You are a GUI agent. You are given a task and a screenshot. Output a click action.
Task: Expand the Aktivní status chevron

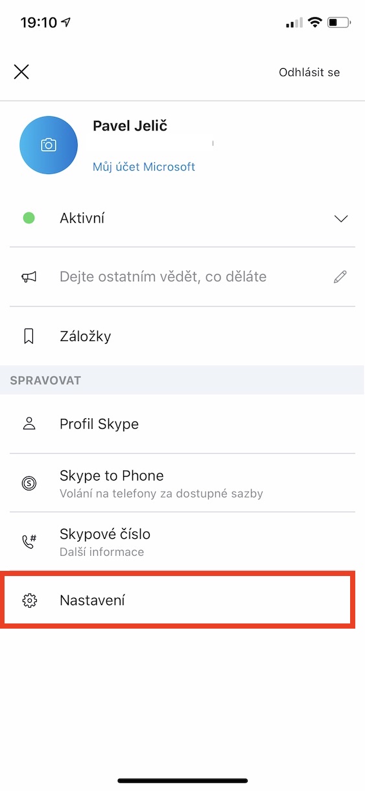341,219
